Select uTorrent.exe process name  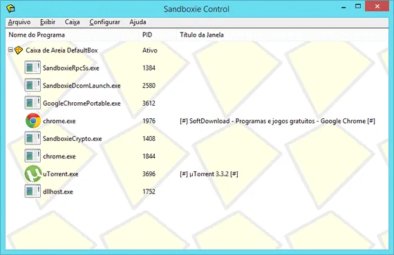point(60,174)
